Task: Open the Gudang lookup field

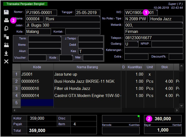Action: 131,44
